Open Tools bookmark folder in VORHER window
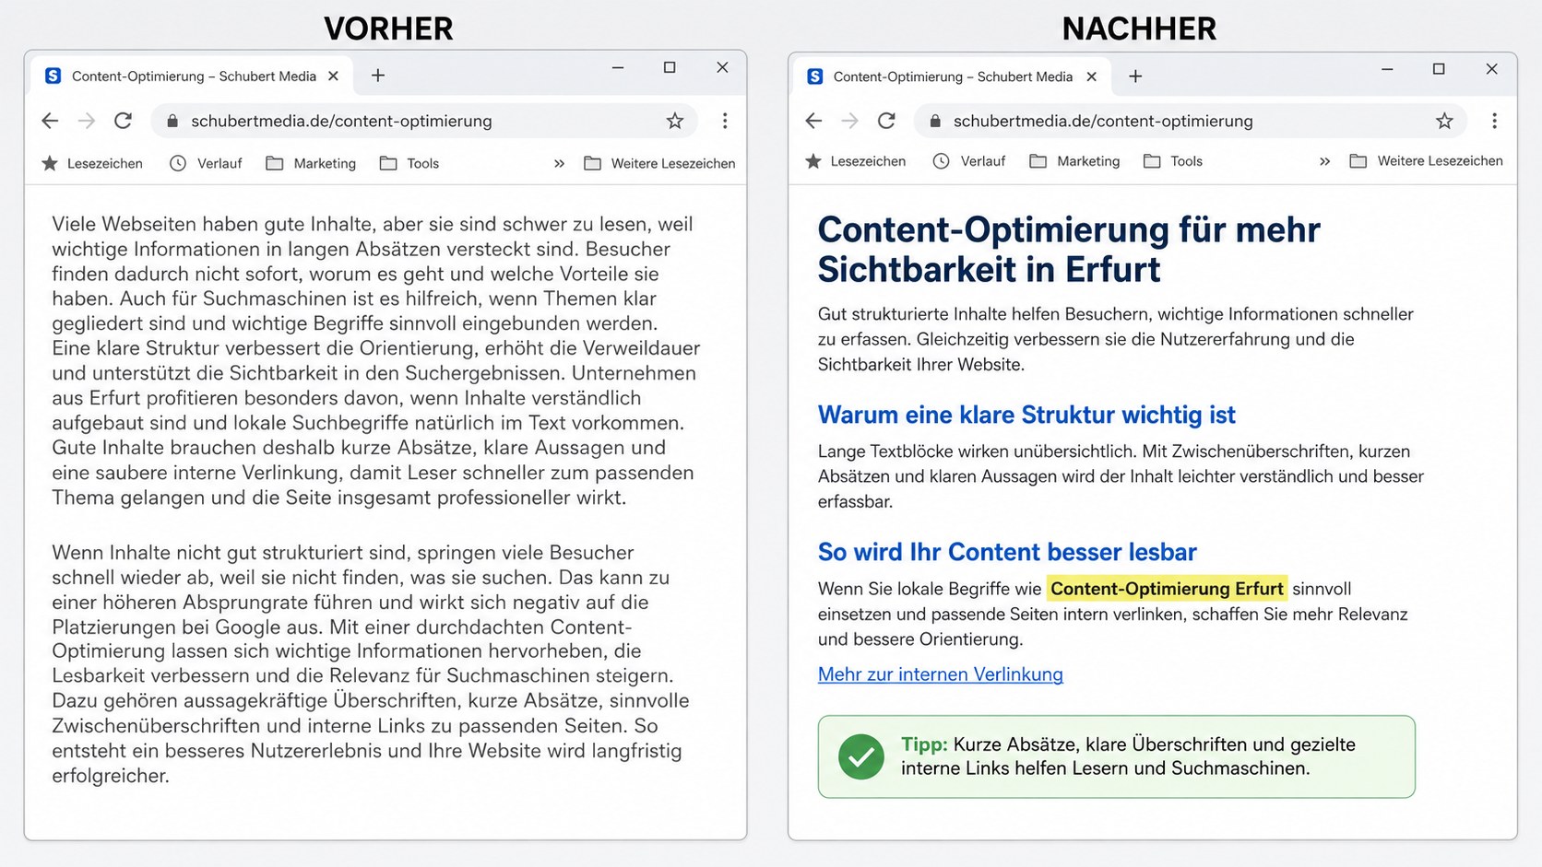Screen dimensions: 1542x867 409,163
